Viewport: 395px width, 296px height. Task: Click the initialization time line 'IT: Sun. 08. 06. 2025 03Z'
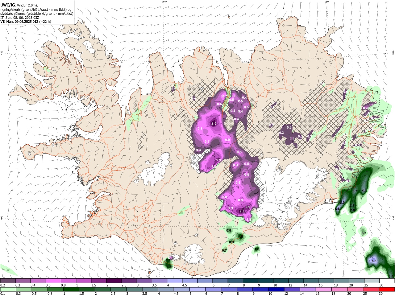click(20, 18)
